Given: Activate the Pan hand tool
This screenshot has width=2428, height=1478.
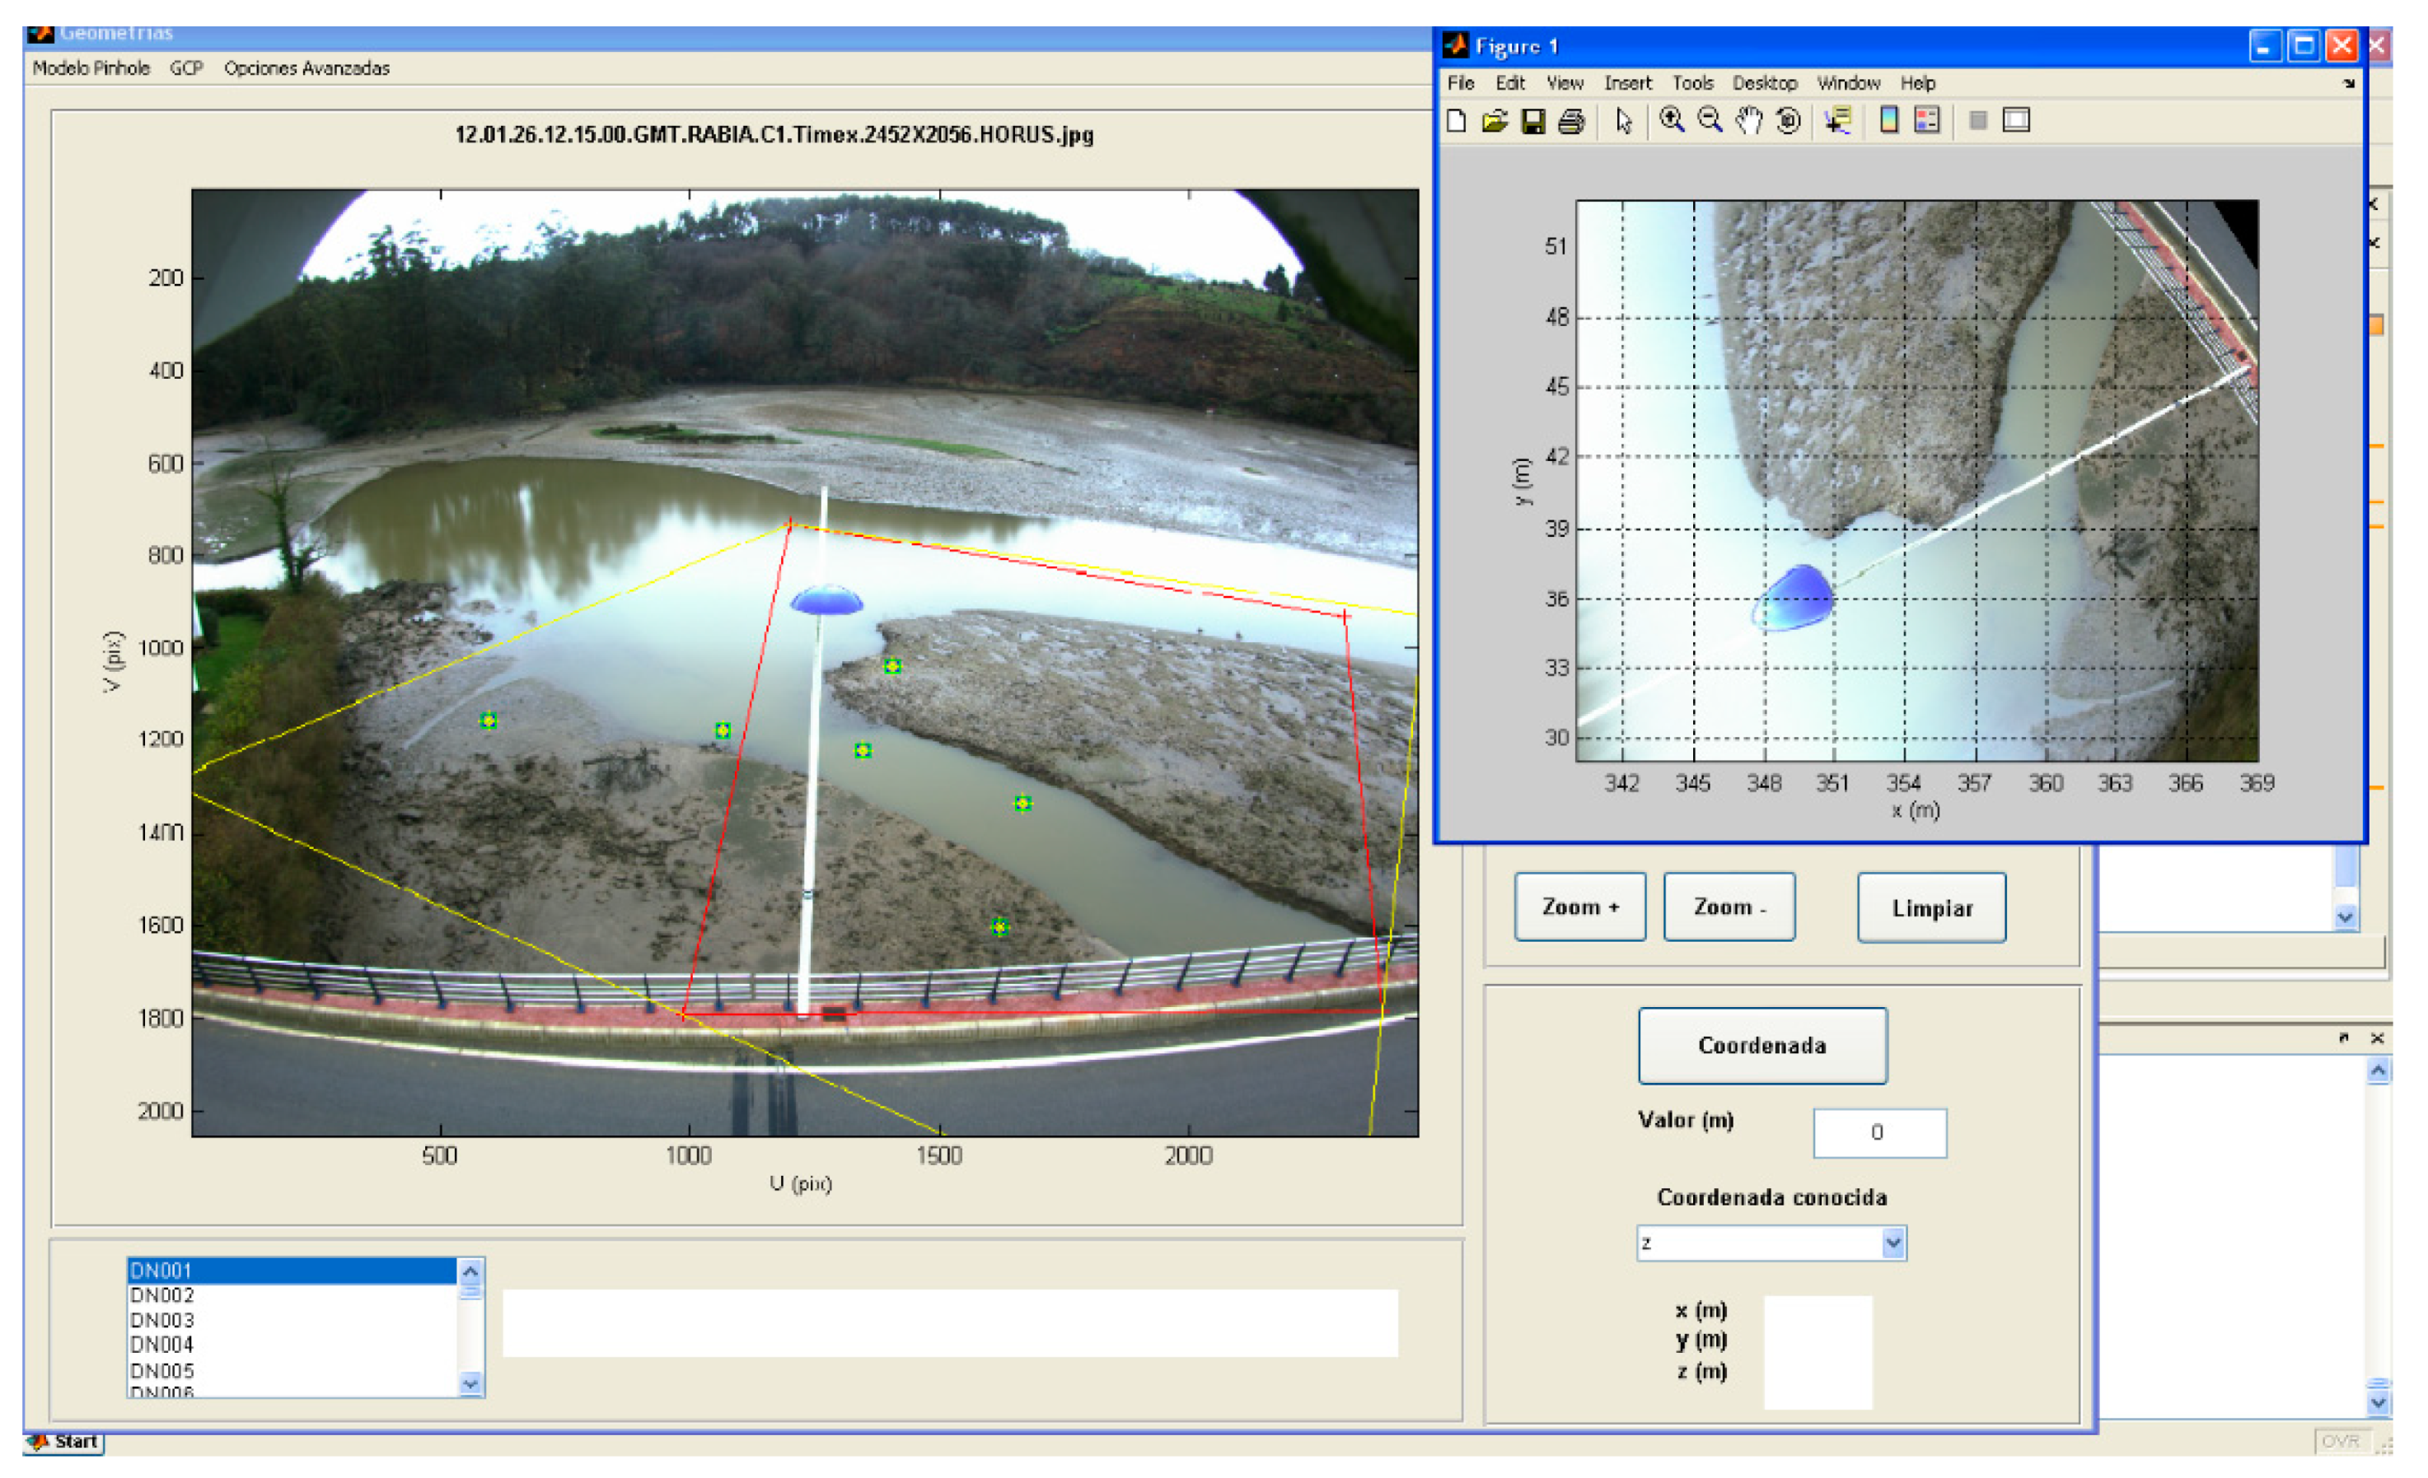Looking at the screenshot, I should [1749, 121].
